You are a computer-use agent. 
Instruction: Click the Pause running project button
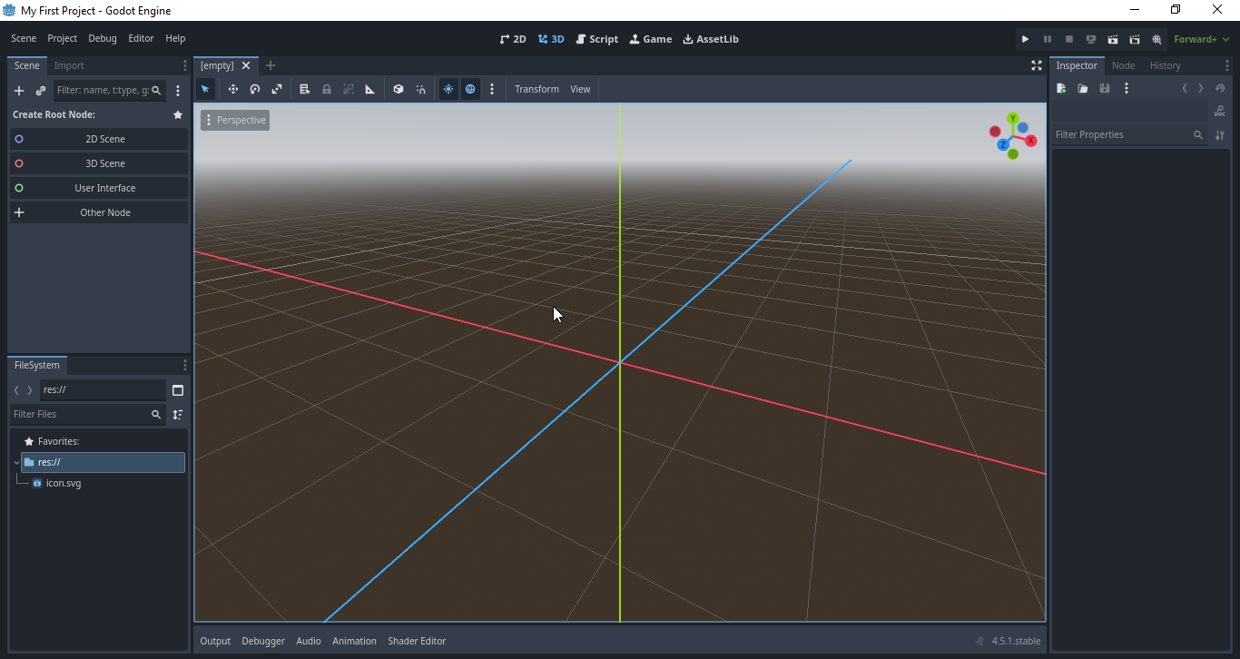pyautogui.click(x=1048, y=39)
